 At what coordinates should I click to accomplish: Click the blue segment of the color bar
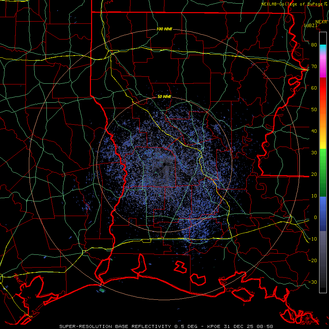pyautogui.click(x=323, y=213)
